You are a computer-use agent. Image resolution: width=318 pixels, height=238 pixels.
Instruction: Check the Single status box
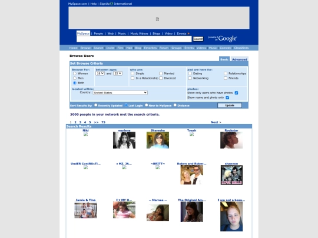(132, 73)
